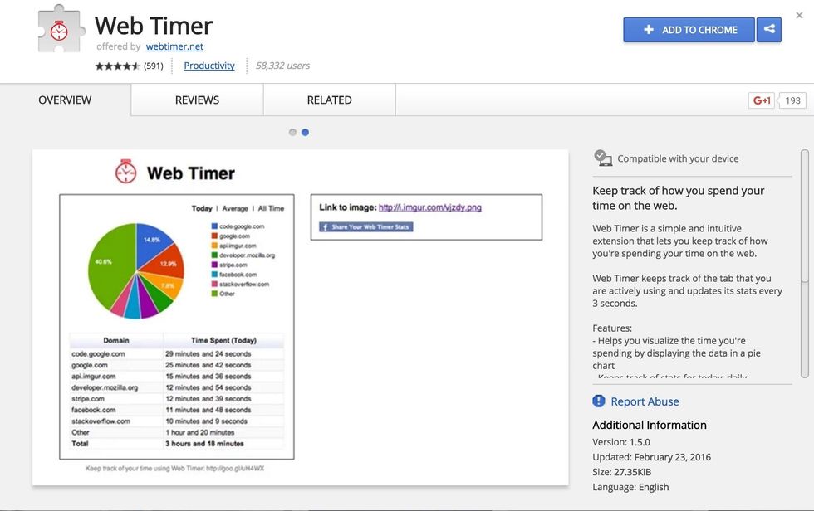Switch to the Reviews tab
The height and width of the screenshot is (511, 814).
pyautogui.click(x=197, y=100)
